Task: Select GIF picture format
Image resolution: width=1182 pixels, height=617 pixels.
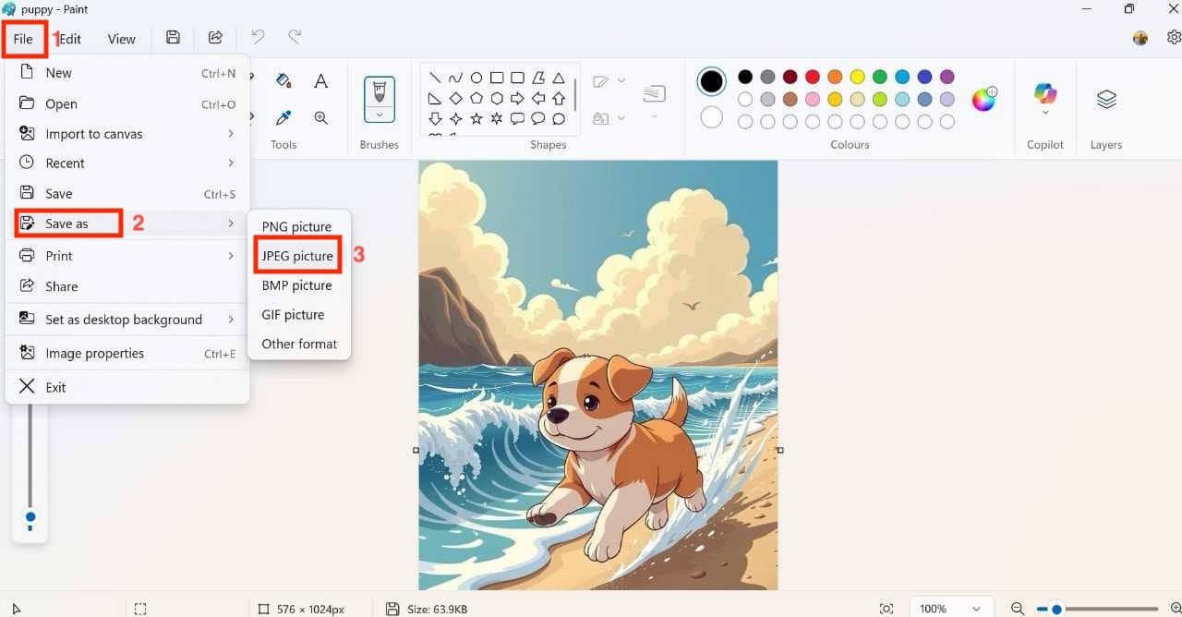Action: (x=297, y=314)
